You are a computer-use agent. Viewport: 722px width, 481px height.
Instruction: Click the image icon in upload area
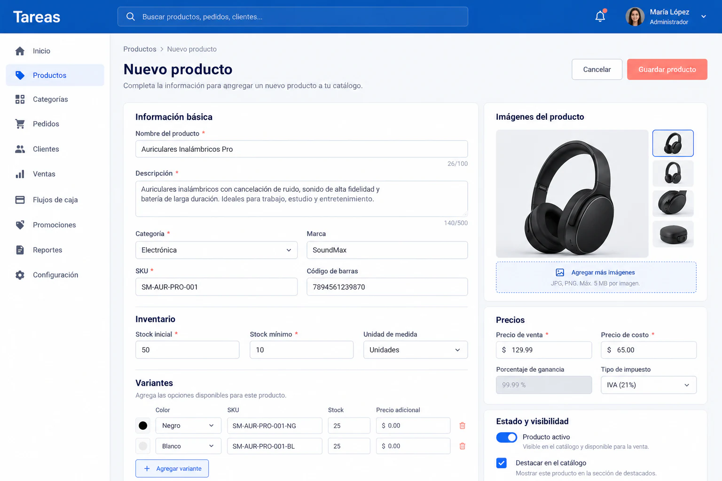coord(560,272)
